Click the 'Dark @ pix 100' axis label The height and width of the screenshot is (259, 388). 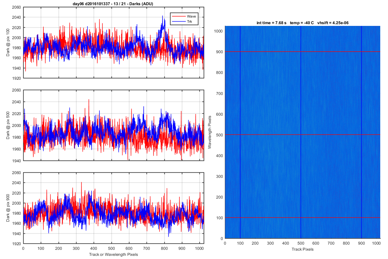point(8,43)
